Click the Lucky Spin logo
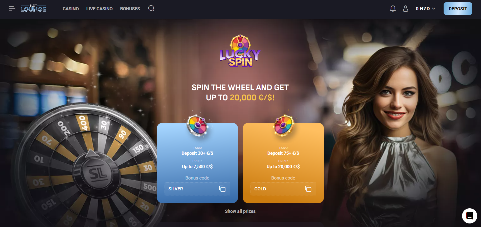The height and width of the screenshot is (227, 481). coord(240,51)
